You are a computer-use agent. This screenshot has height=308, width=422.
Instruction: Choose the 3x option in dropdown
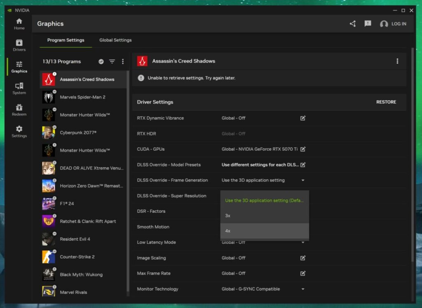[x=265, y=215]
